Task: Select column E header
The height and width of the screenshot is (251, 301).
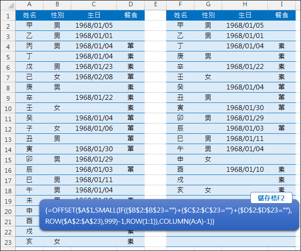Action: pyautogui.click(x=155, y=4)
